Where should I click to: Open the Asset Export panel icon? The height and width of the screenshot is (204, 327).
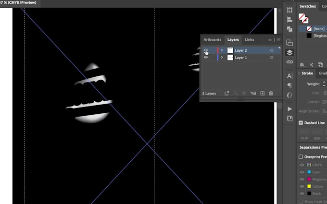point(289,119)
